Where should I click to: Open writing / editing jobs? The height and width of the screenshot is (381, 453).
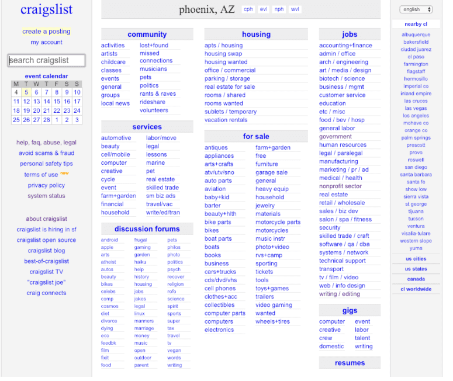pyautogui.click(x=340, y=294)
